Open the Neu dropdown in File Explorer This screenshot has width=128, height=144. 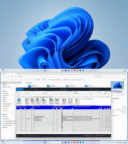point(4,80)
